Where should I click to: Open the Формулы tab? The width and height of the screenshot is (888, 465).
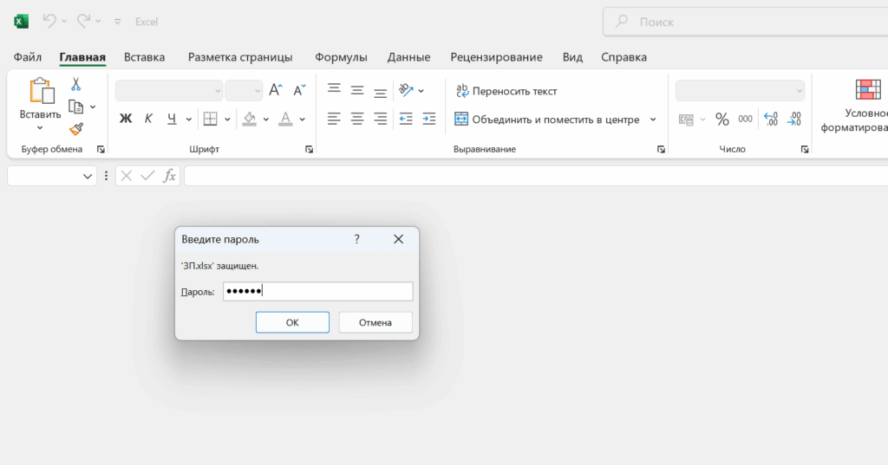point(341,57)
